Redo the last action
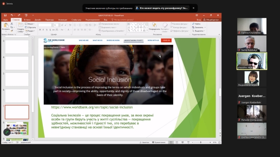This screenshot has width=280, height=157. [19, 15]
